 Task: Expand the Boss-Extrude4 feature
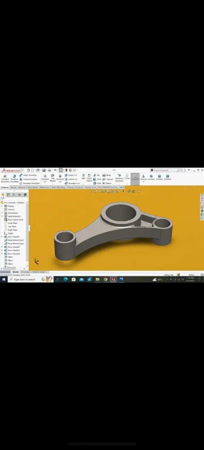pyautogui.click(x=2, y=254)
